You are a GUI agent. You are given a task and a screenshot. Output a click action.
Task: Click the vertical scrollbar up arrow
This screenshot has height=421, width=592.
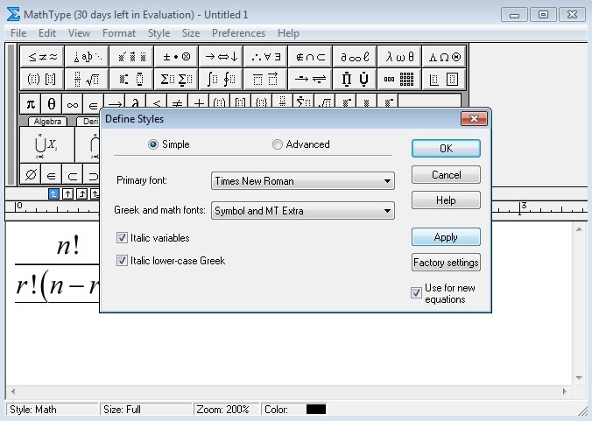pos(579,229)
